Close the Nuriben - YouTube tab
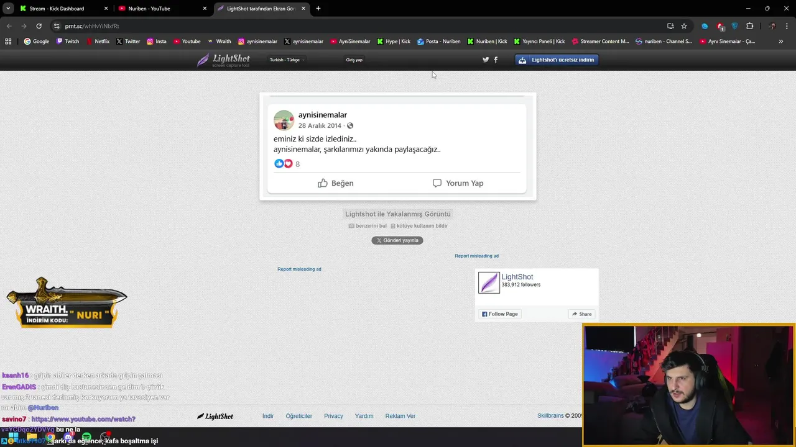This screenshot has width=796, height=447. 205,9
